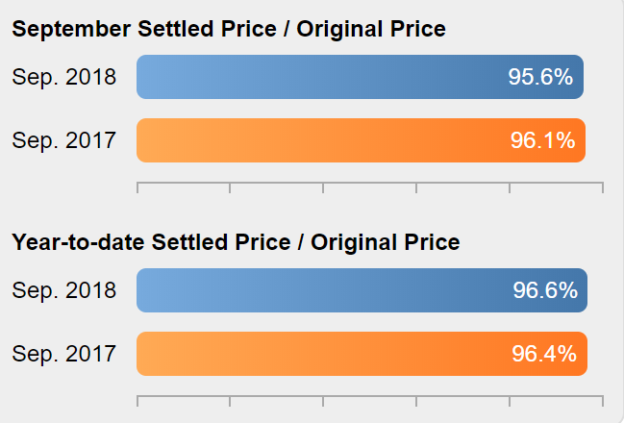This screenshot has height=423, width=624.
Task: Click the blue year-to-date 96.6% bar
Action: pyautogui.click(x=362, y=290)
